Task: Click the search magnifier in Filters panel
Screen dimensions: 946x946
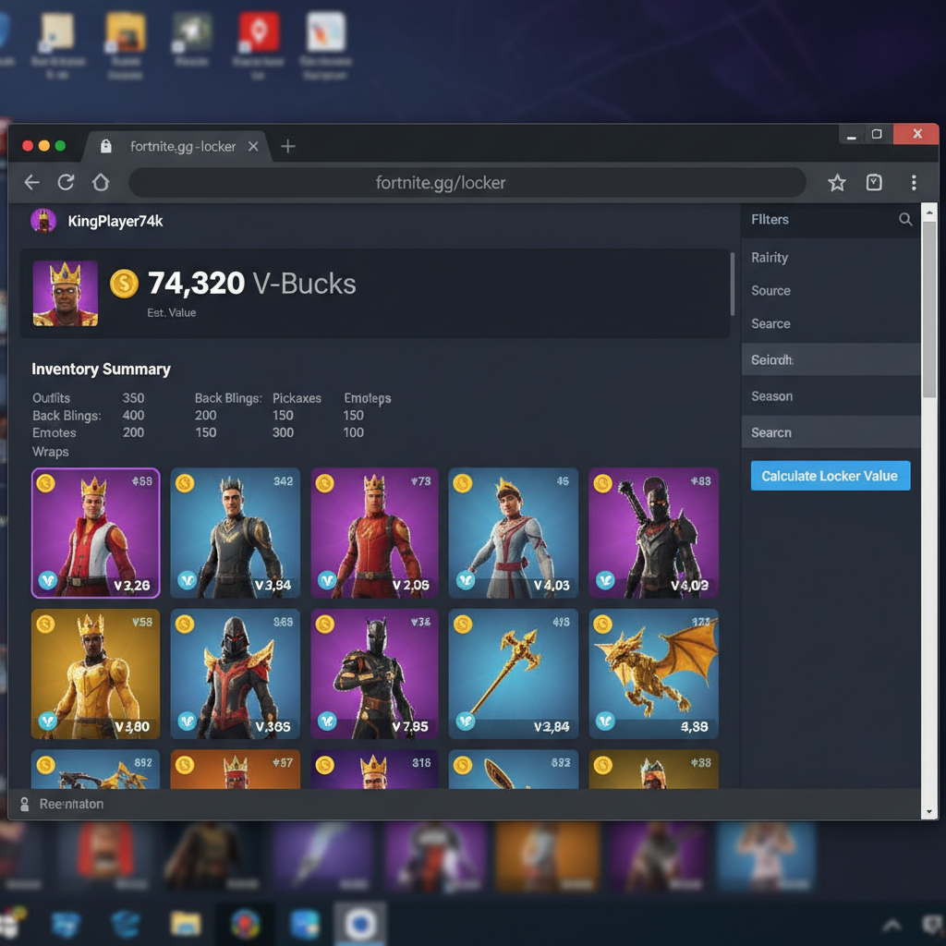Action: click(x=905, y=220)
